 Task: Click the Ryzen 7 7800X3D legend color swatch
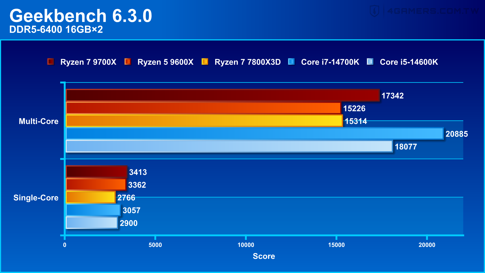coord(205,61)
